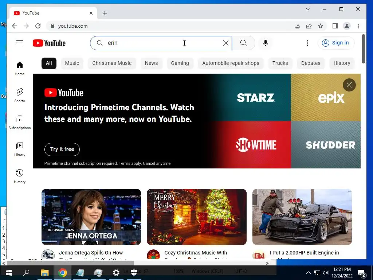The image size is (373, 280).
Task: Open the notification center
Action: click(x=362, y=273)
